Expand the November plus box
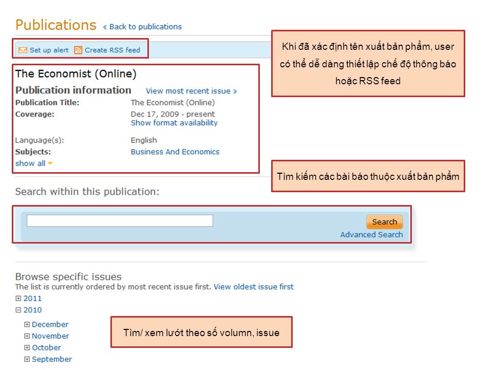 click(x=27, y=336)
